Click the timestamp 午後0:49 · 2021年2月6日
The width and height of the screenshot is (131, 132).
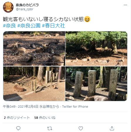tap(21, 107)
